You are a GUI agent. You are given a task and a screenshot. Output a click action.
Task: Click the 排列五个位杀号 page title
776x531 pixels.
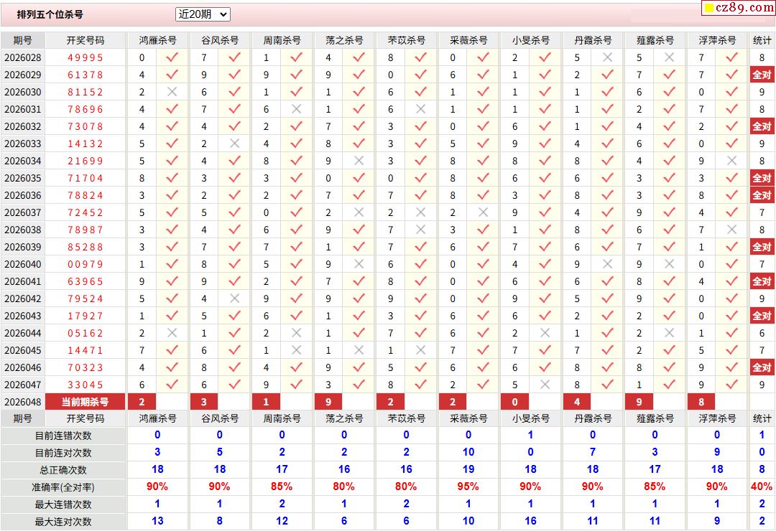[50, 14]
